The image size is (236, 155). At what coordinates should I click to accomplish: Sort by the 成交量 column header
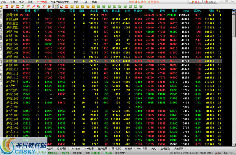click(94, 11)
